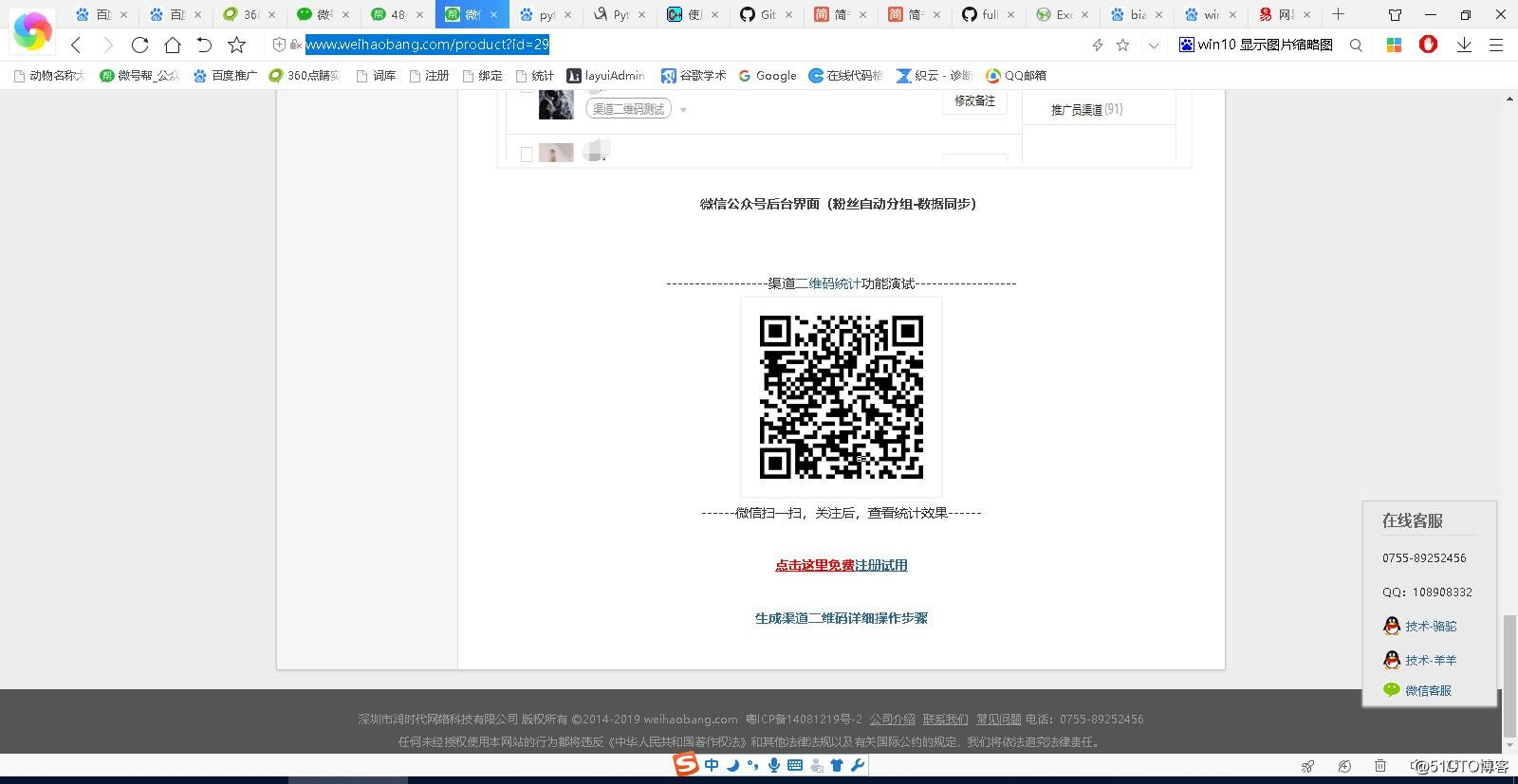Click the Sogou voice input microphone icon

tap(774, 765)
